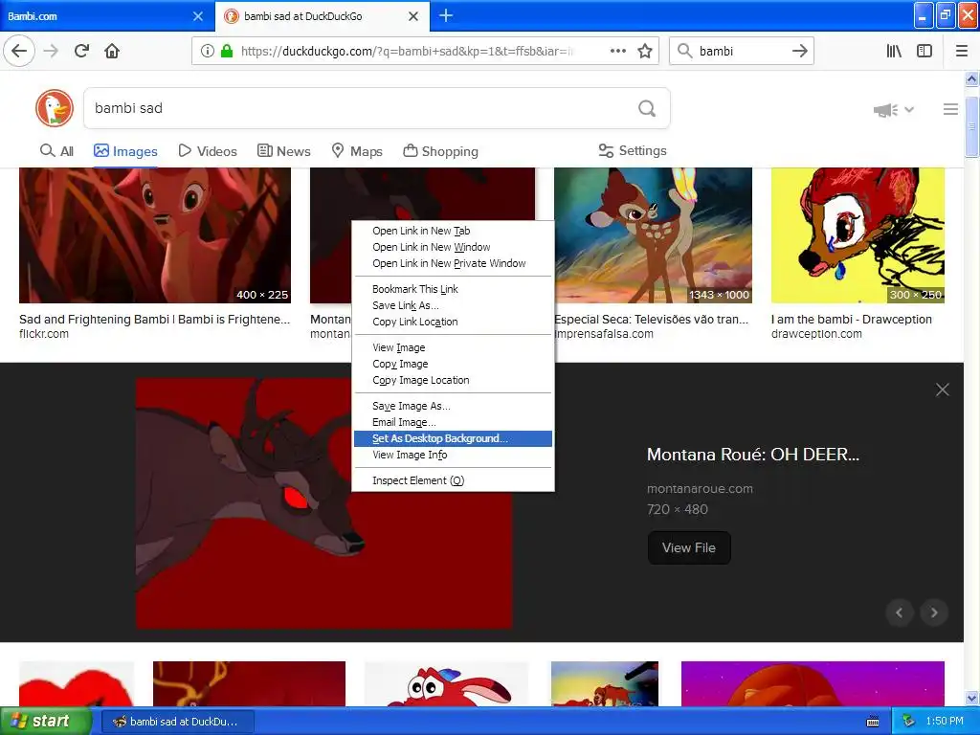Go to the Firefox home page
Screen dimensions: 980x735
(112, 51)
